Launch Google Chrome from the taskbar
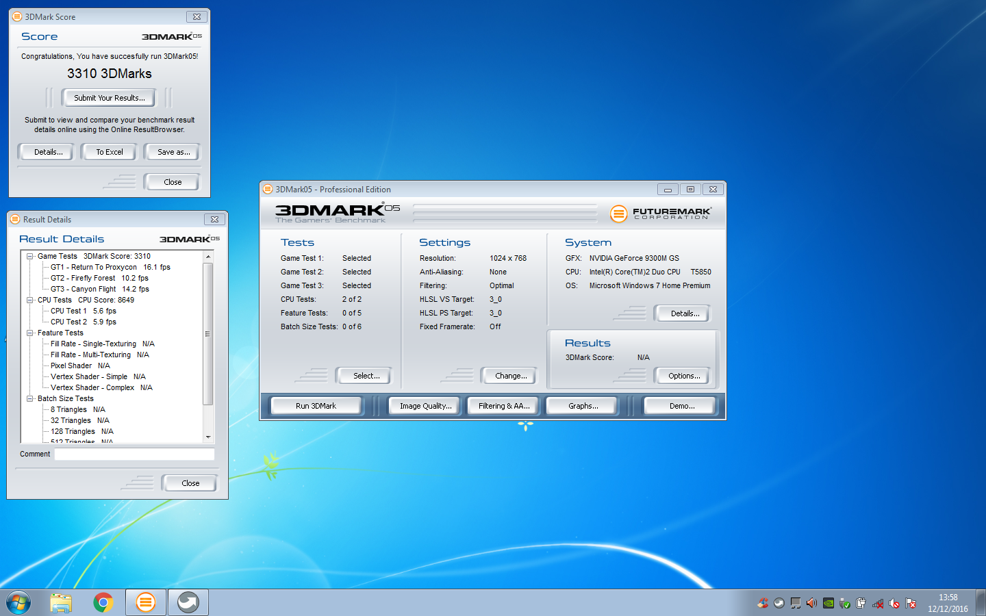Screen dimensions: 986x616 click(x=103, y=603)
